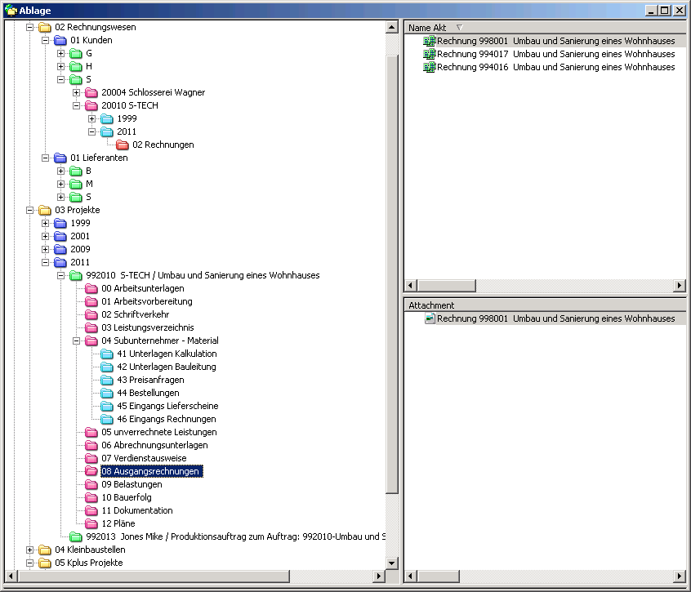Collapse the 01 Kunden branch
Screen dimensions: 691x592
coord(45,41)
